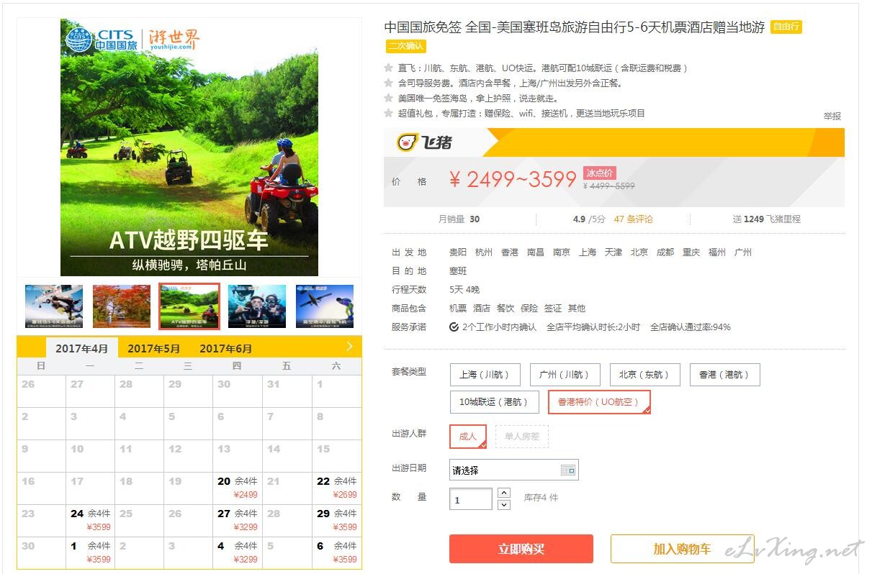This screenshot has width=872, height=574.
Task: Choose the 北京（东航） package
Action: [644, 375]
